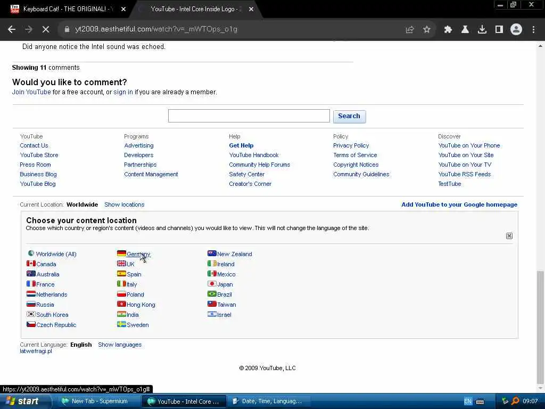This screenshot has height=409, width=545.
Task: Open Creator's Corner link
Action: pos(250,184)
